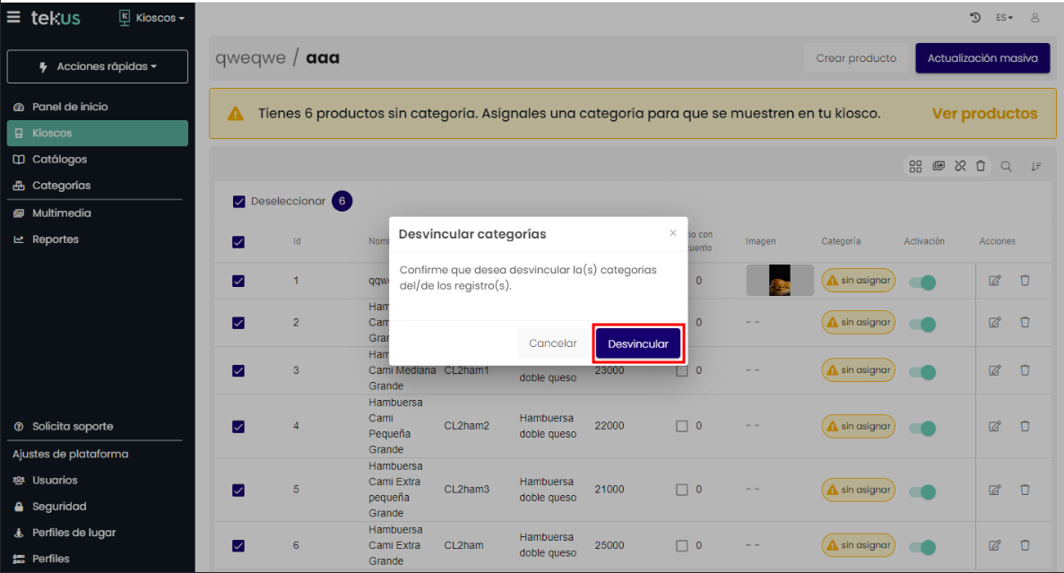Open Reportes from the sidebar menu

click(x=56, y=239)
